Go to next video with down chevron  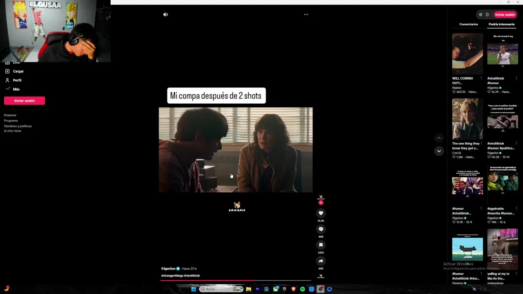[x=439, y=151]
